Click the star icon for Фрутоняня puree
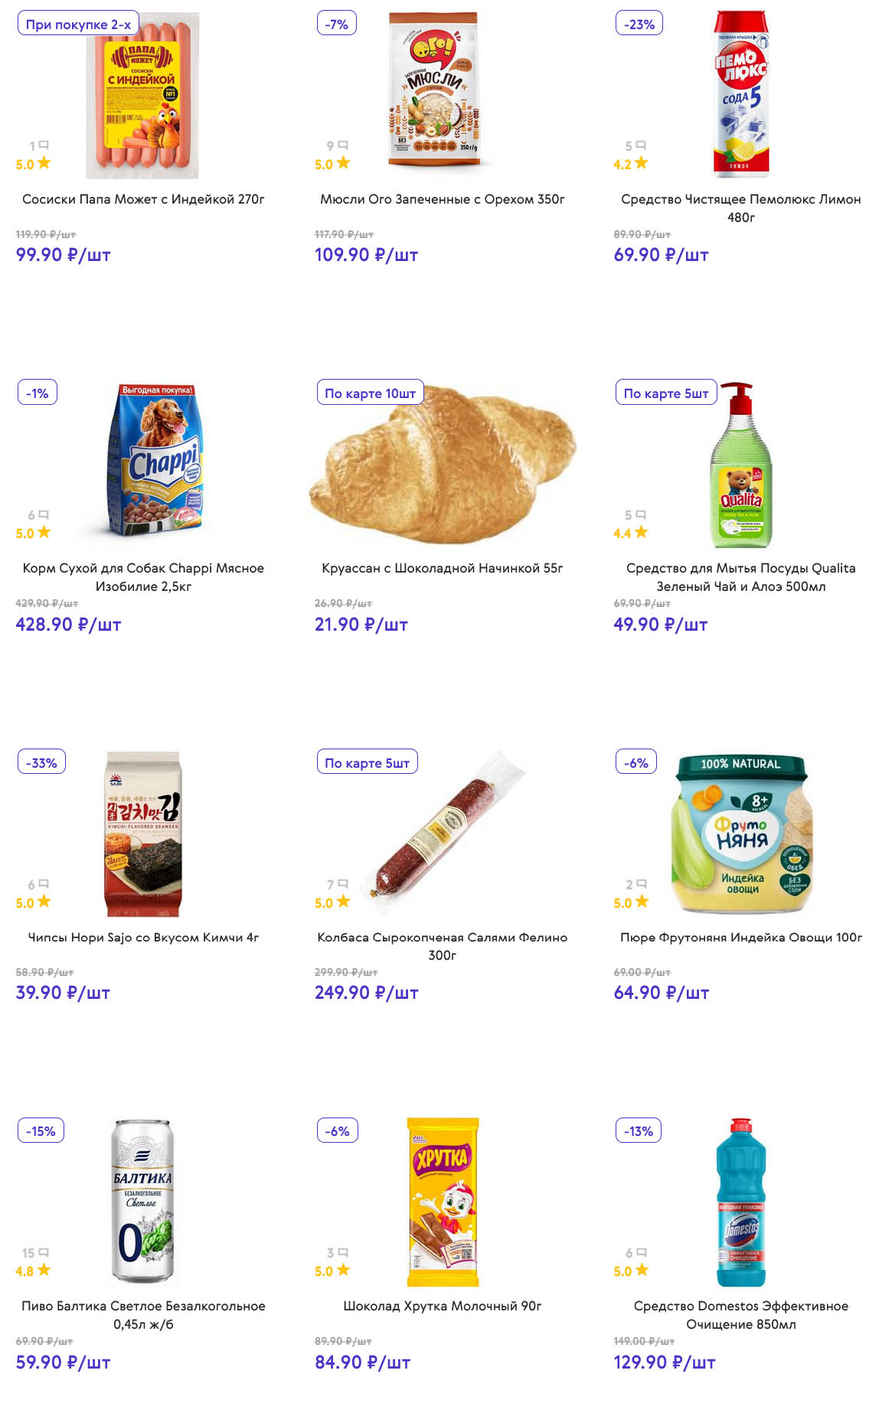The width and height of the screenshot is (892, 1403). coord(642,902)
